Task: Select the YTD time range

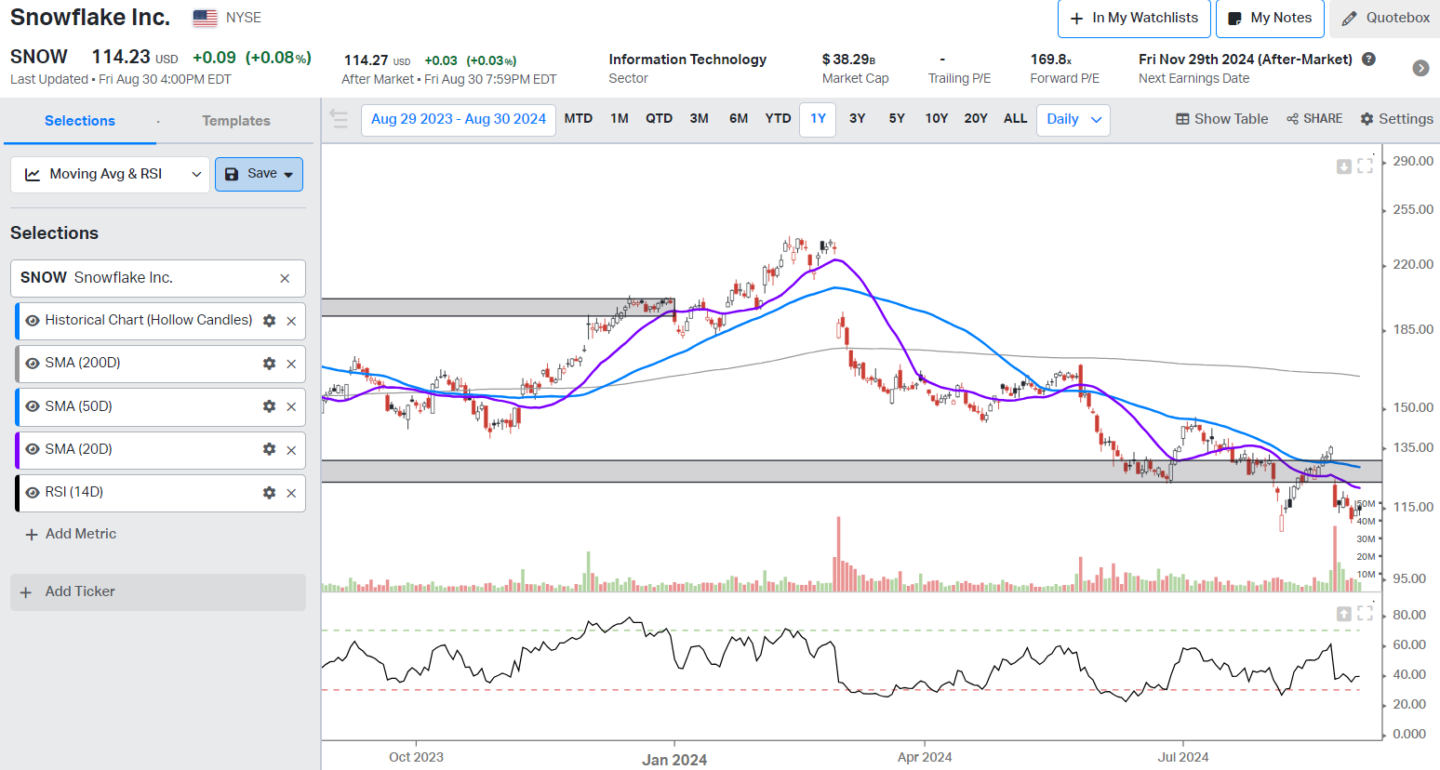Action: (x=778, y=119)
